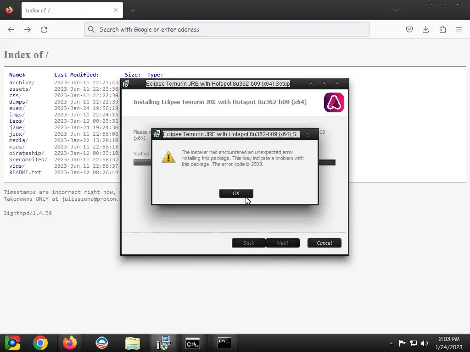470x352 pixels.
Task: Sort the listing by the Size column
Action: (x=133, y=75)
